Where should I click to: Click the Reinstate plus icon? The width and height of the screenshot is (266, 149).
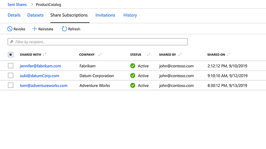coord(35,29)
